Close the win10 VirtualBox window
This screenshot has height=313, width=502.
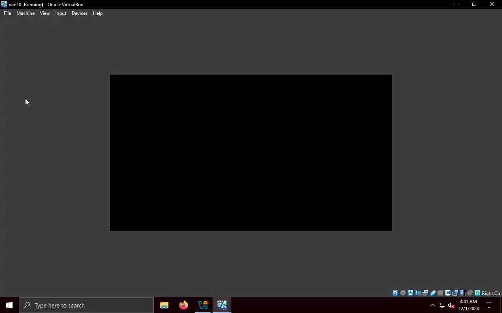pyautogui.click(x=492, y=4)
